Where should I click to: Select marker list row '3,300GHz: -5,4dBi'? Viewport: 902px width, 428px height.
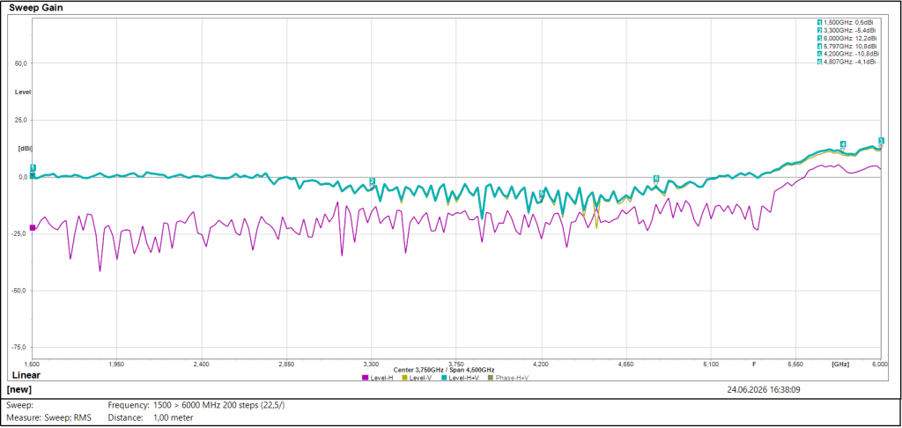848,30
